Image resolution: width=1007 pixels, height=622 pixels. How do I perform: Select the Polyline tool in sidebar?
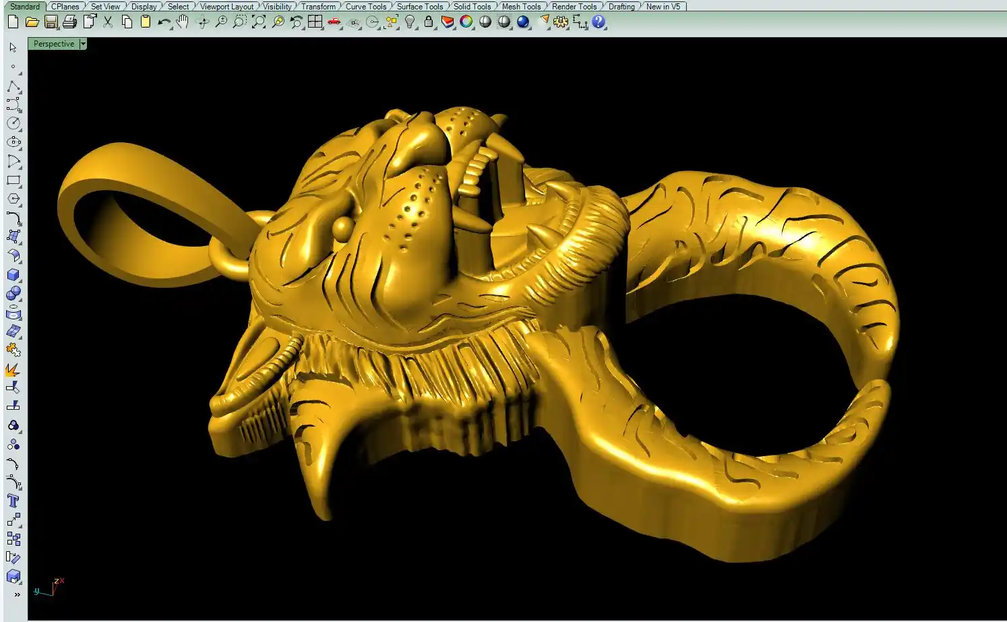tap(13, 86)
